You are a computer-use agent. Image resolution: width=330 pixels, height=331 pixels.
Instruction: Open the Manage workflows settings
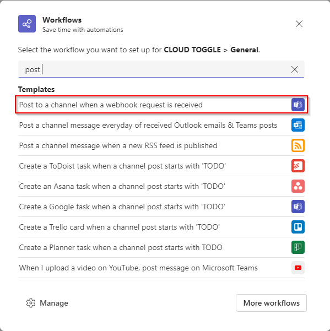[47, 303]
